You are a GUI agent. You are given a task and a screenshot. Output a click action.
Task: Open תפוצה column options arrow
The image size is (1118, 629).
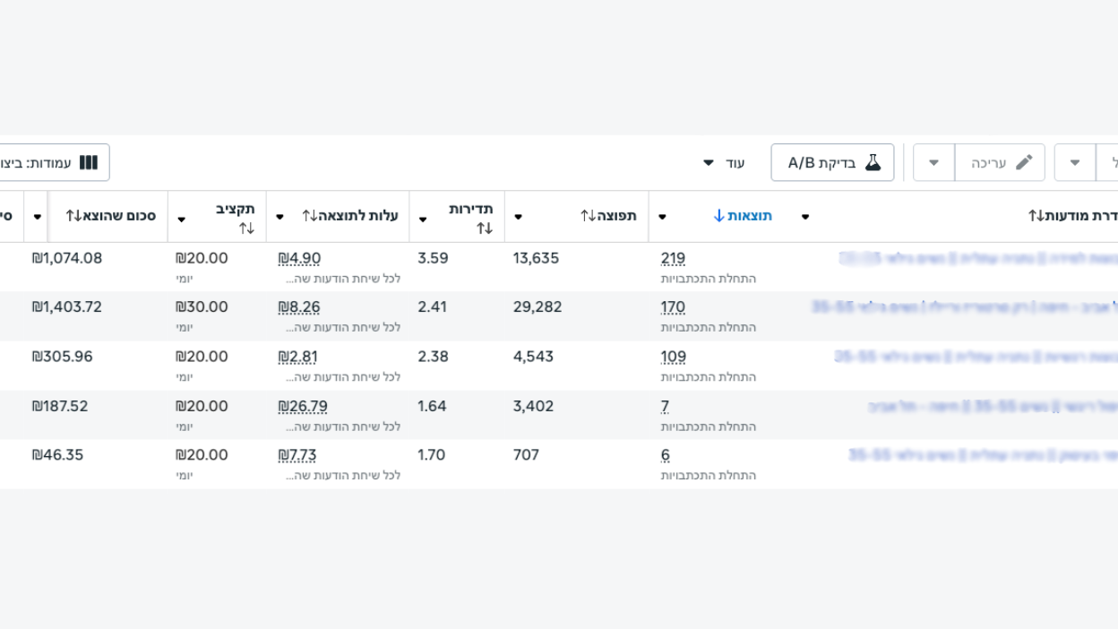coord(518,217)
